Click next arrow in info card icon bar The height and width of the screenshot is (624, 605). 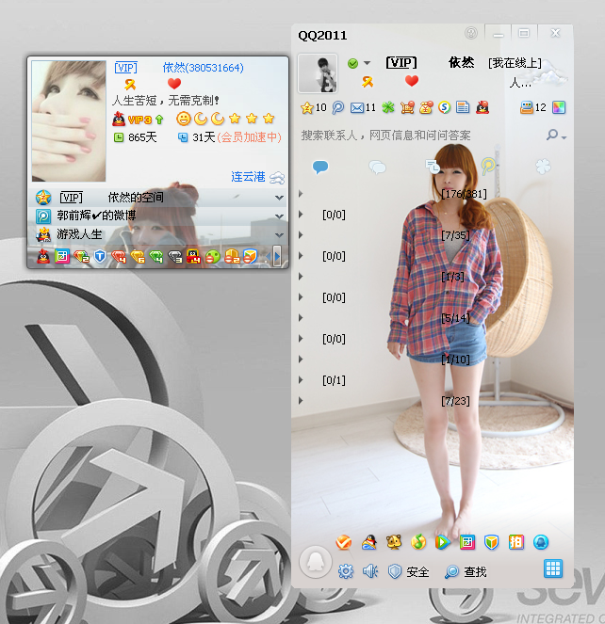point(277,256)
